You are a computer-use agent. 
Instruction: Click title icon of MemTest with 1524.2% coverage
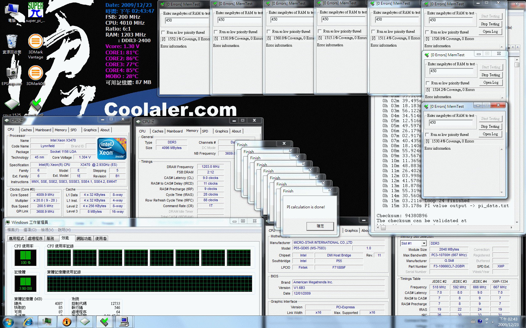coord(427,55)
